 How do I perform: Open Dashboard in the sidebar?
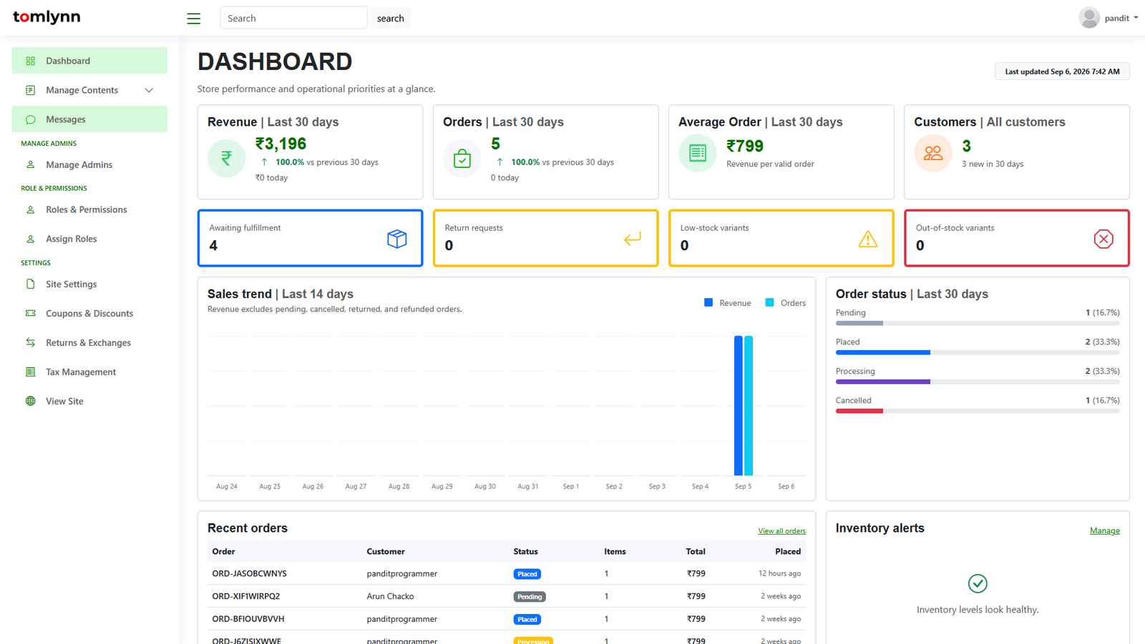pyautogui.click(x=89, y=61)
